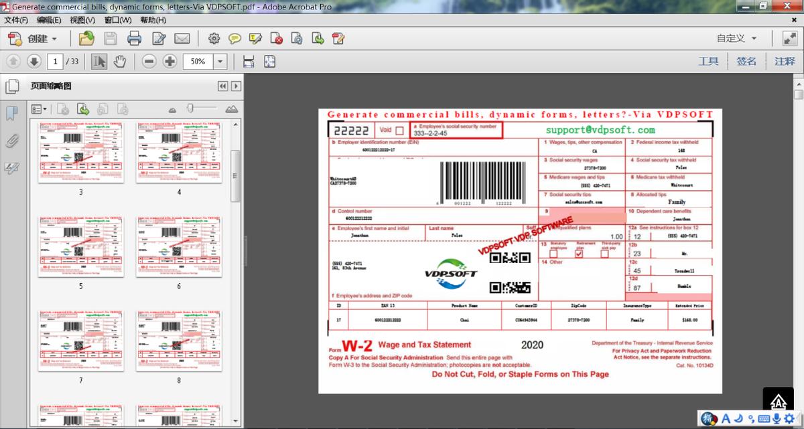Screen dimensions: 804x429
Task: Click the thumbnail size slider
Action: tap(191, 108)
